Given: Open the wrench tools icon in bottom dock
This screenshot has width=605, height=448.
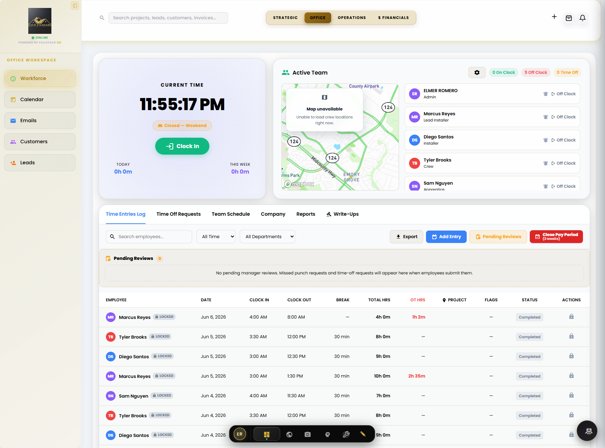Looking at the screenshot, I should (346, 435).
